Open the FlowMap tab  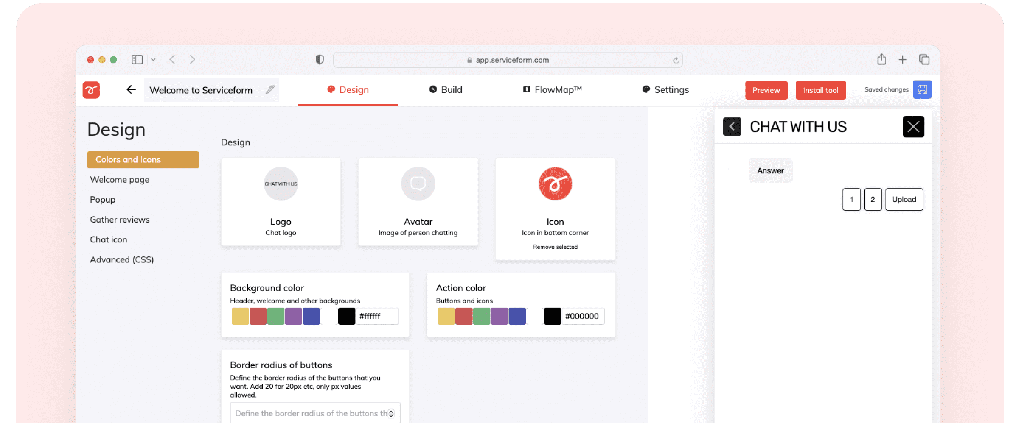pos(552,90)
